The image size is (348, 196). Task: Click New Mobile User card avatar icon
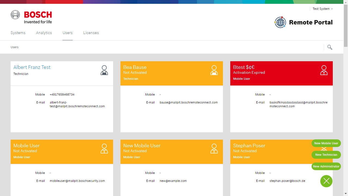[x=214, y=149]
